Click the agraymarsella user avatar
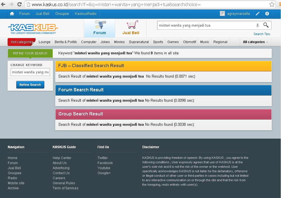281x198 pixels. click(x=222, y=14)
